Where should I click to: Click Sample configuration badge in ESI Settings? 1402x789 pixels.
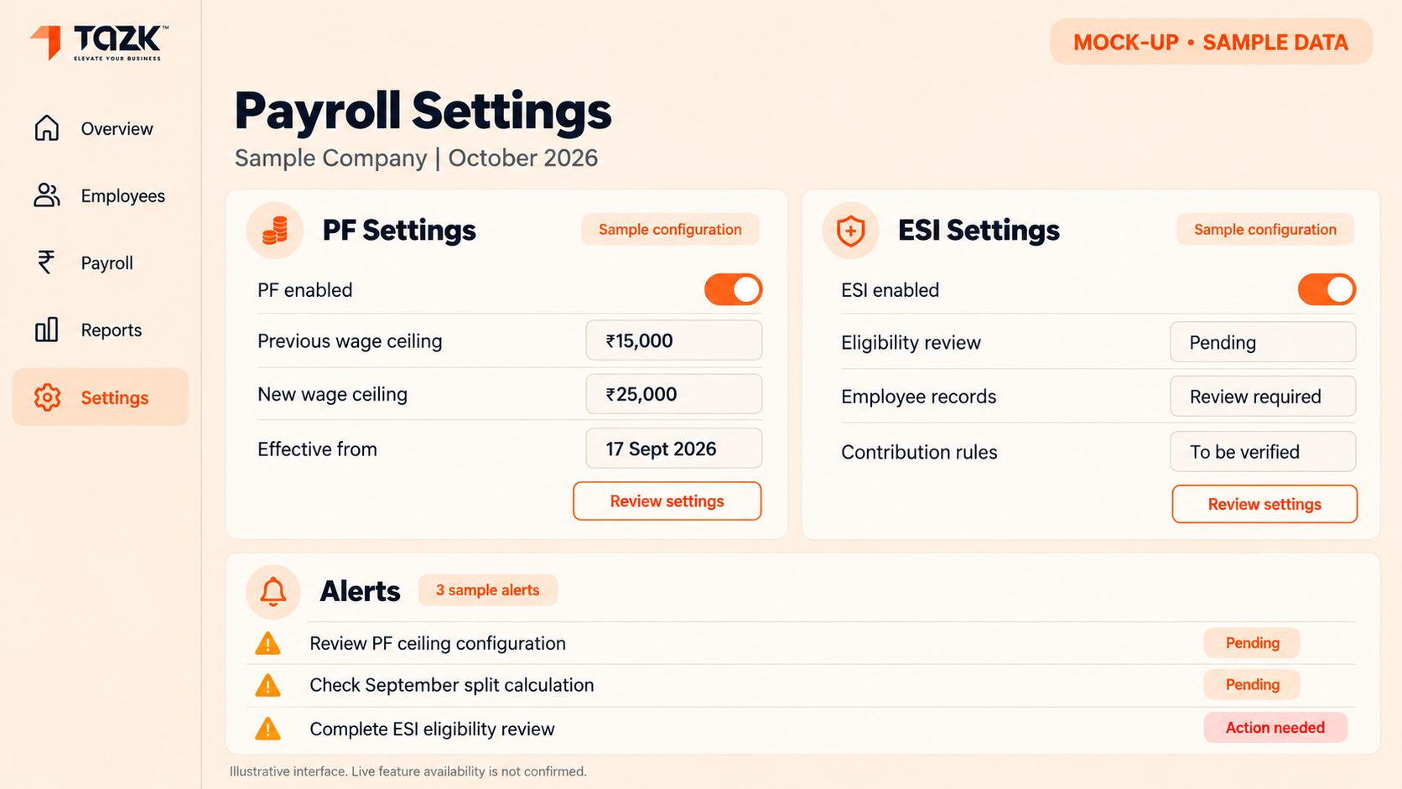click(x=1265, y=230)
